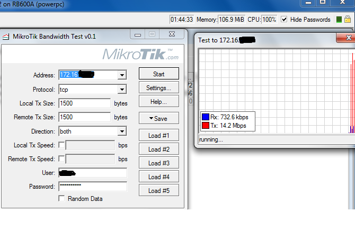Close the MikroTik Bandwidth Test window
The image size is (355, 229).
coord(172,34)
